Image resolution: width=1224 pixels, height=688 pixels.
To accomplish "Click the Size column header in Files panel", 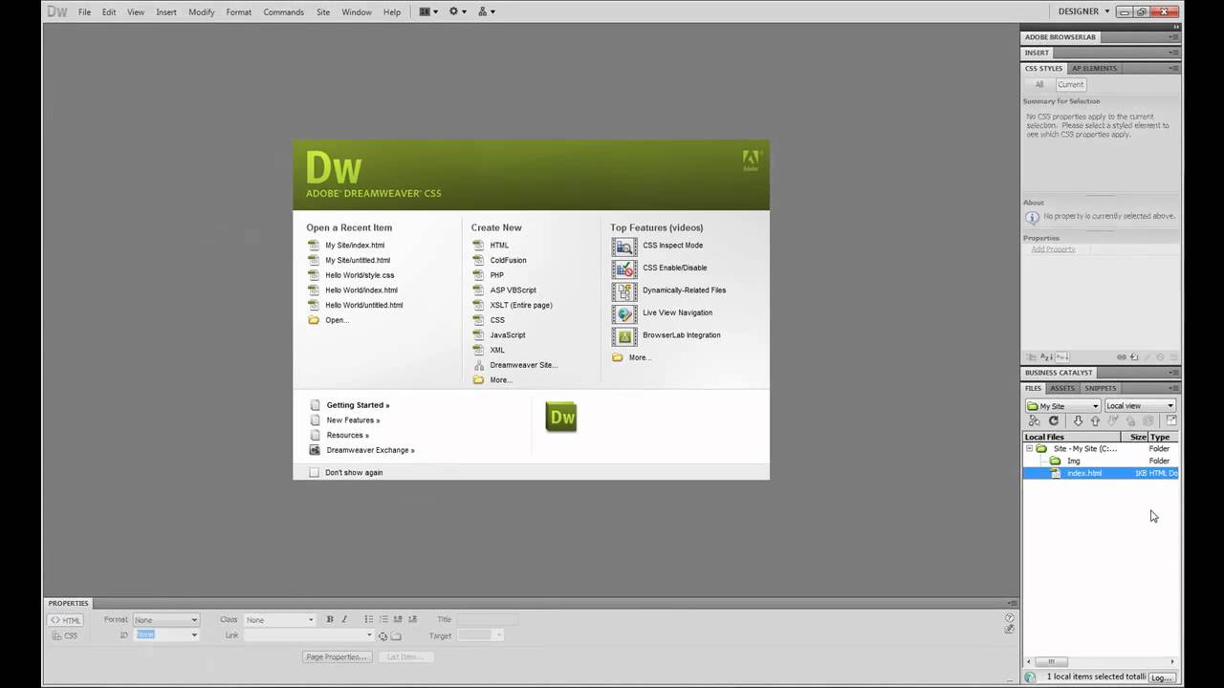I will pyautogui.click(x=1135, y=437).
